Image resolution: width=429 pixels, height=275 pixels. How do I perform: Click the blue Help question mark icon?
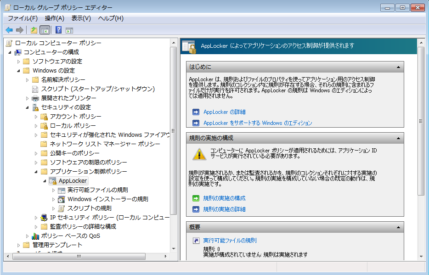[x=58, y=30]
